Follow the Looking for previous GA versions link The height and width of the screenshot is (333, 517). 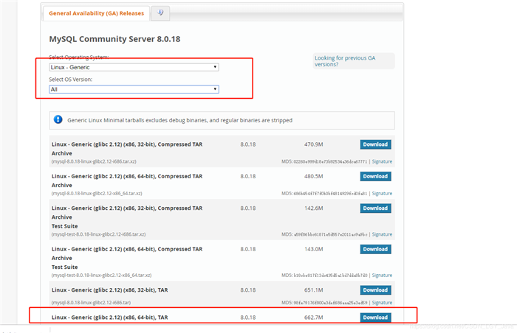click(x=345, y=61)
